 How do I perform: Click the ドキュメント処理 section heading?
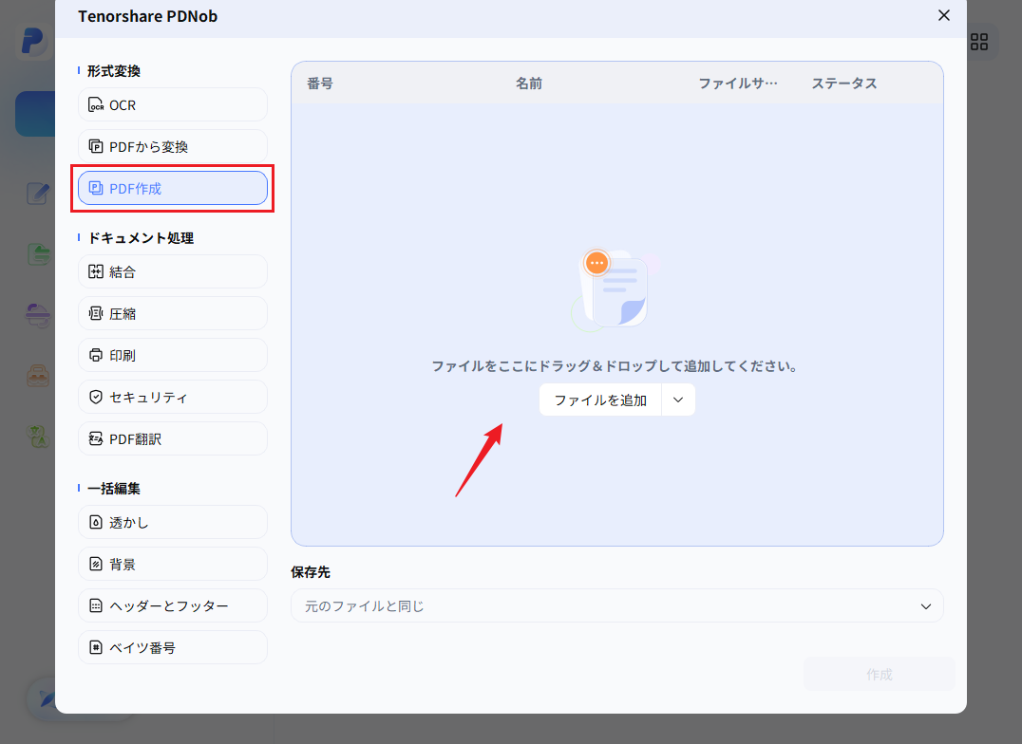(x=141, y=238)
